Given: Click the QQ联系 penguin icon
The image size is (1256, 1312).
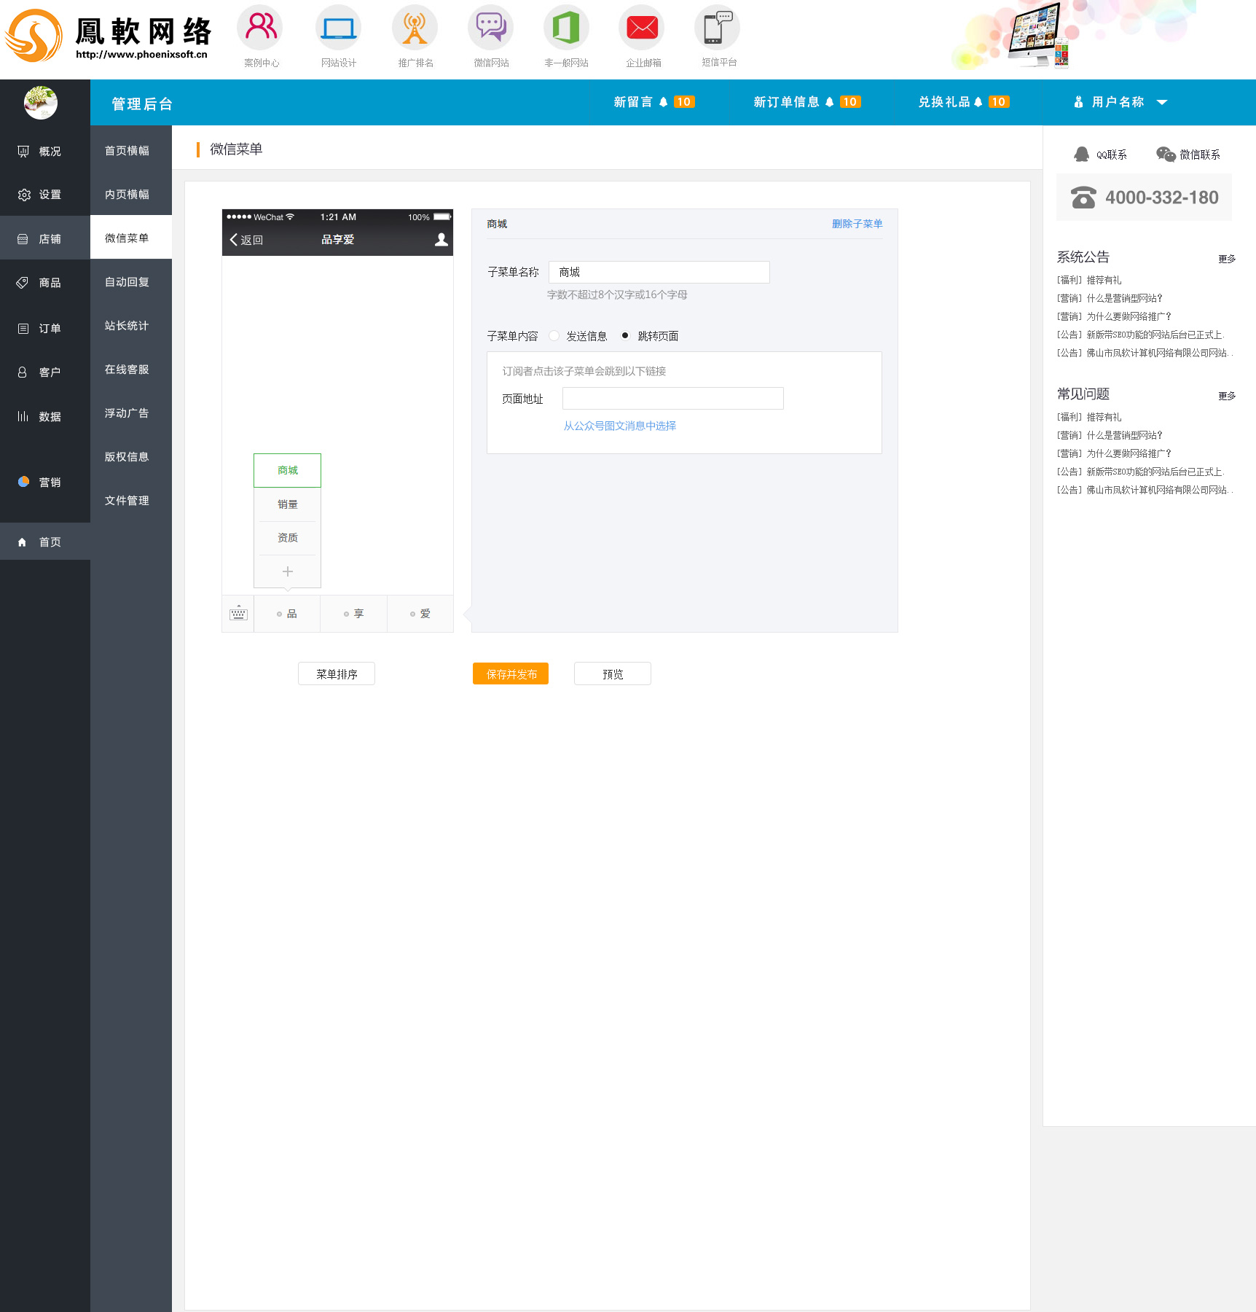Looking at the screenshot, I should click(1082, 155).
